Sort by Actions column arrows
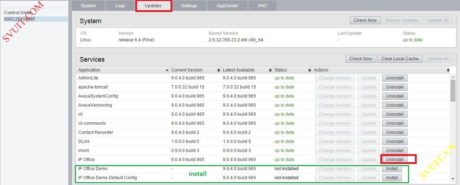The height and width of the screenshot is (185, 460). 448,70
